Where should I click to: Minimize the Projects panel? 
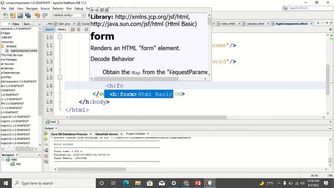(40, 24)
